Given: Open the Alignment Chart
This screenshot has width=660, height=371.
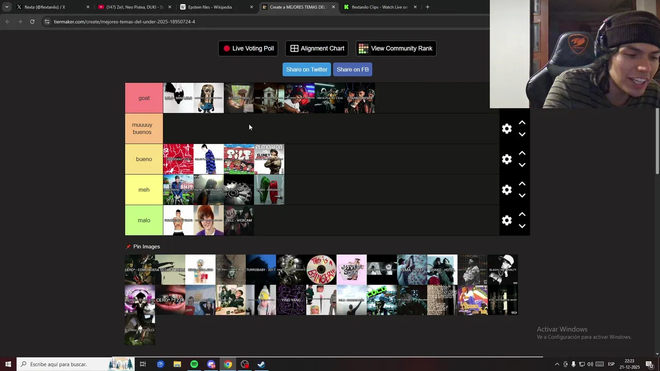Looking at the screenshot, I should (317, 48).
